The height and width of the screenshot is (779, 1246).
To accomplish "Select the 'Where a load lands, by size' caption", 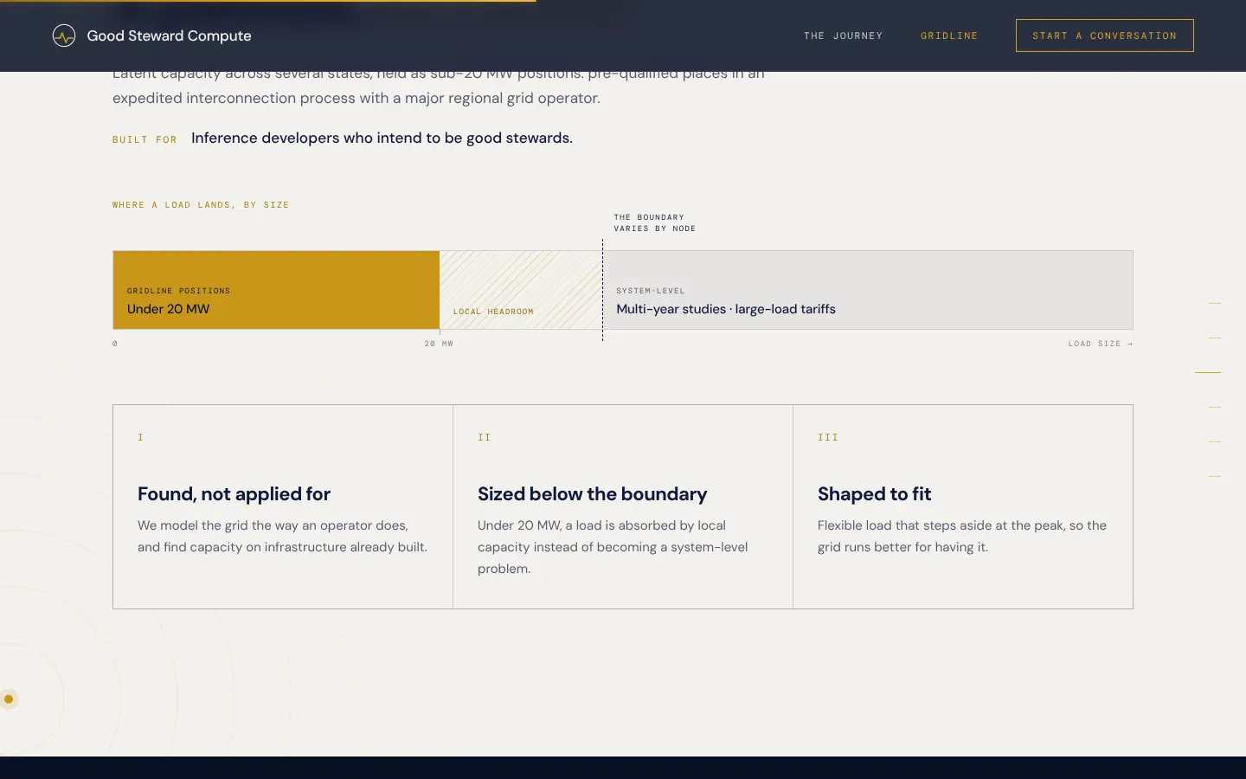I will 201,205.
